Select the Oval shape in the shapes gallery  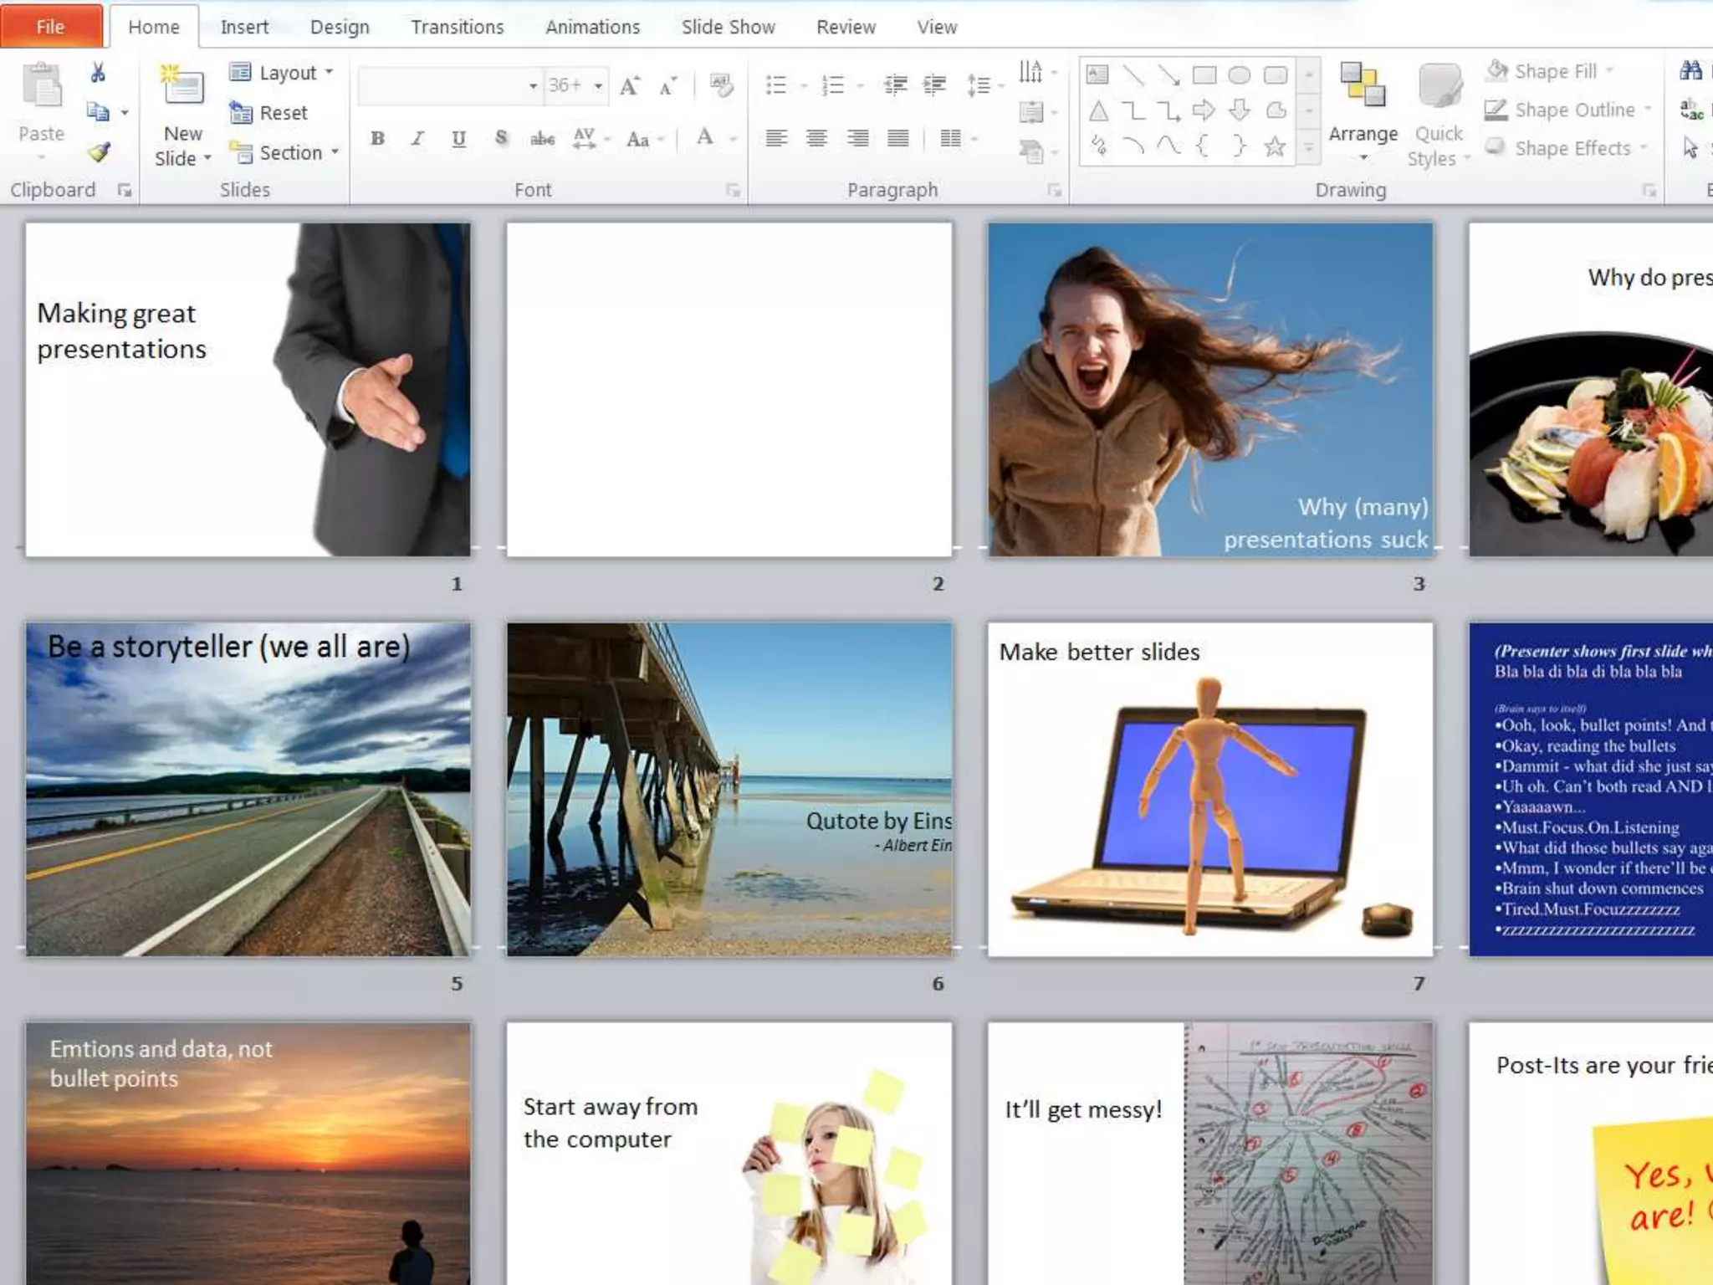point(1239,75)
